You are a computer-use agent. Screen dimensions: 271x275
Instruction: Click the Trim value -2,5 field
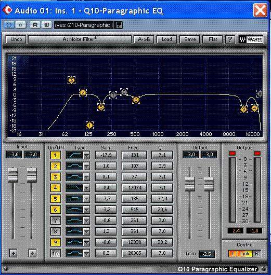(207, 254)
